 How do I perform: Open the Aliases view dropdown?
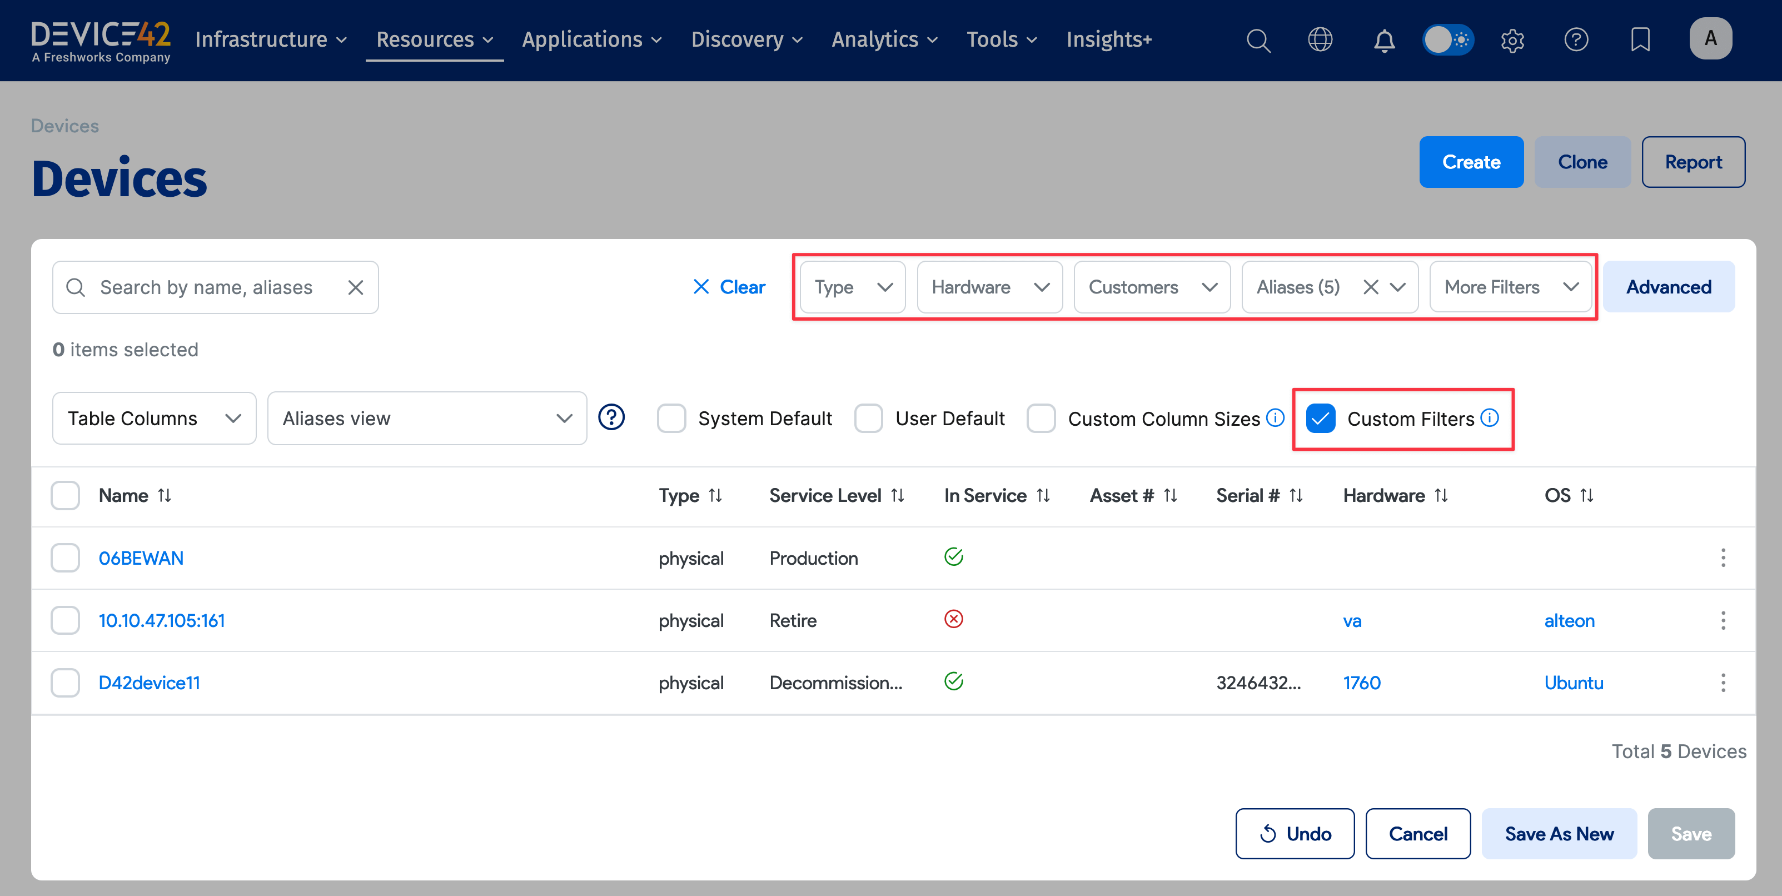427,419
